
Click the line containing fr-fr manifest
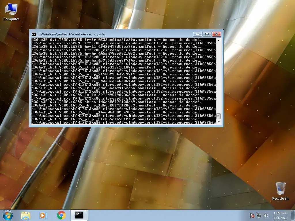point(117,40)
